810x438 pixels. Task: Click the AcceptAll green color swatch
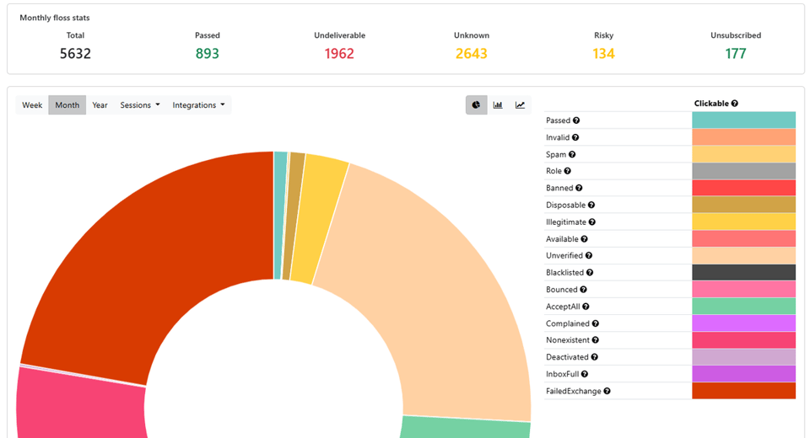point(744,307)
